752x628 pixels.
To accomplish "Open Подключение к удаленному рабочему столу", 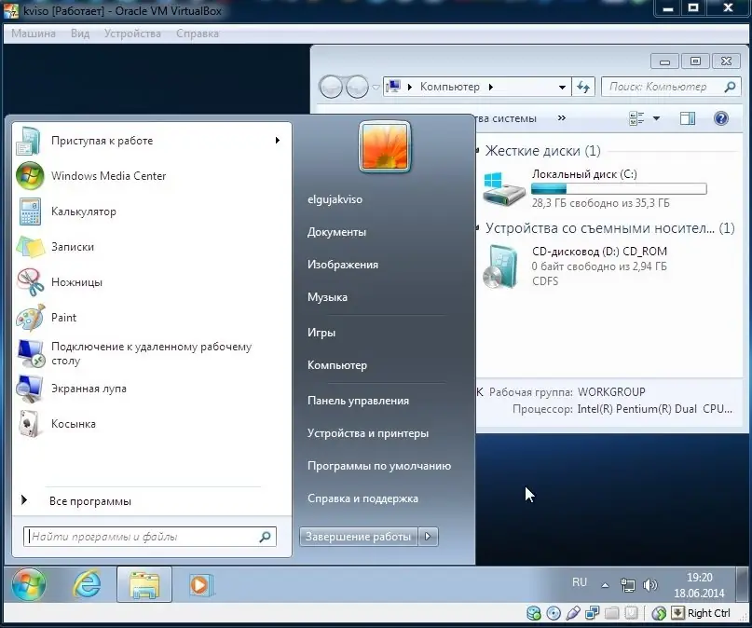I will pyautogui.click(x=134, y=353).
